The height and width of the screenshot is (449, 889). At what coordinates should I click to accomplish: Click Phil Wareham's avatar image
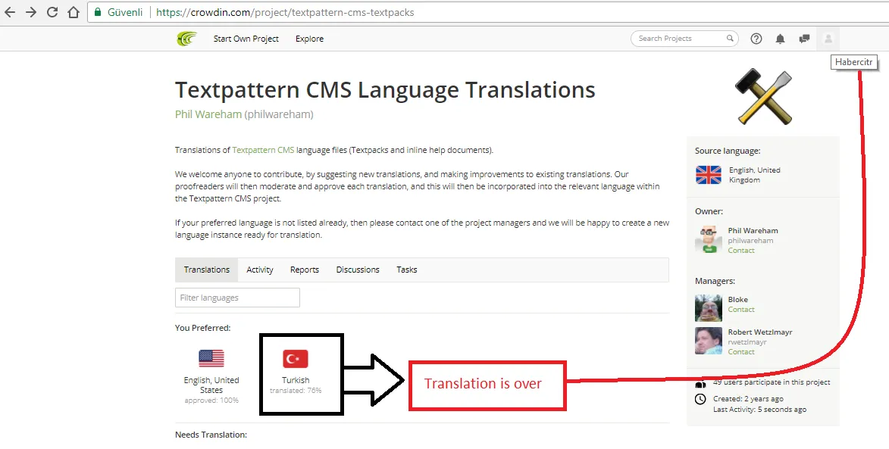[x=708, y=239]
